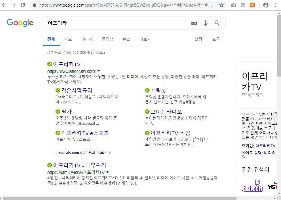Click green check badge beside 보이는라디오
This screenshot has width=281, height=200.
click(x=147, y=112)
